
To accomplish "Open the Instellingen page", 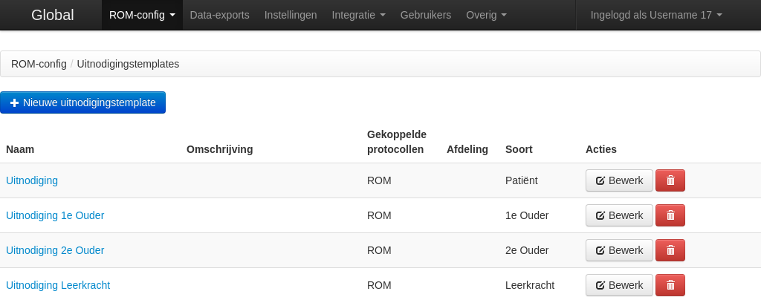I will coord(291,15).
